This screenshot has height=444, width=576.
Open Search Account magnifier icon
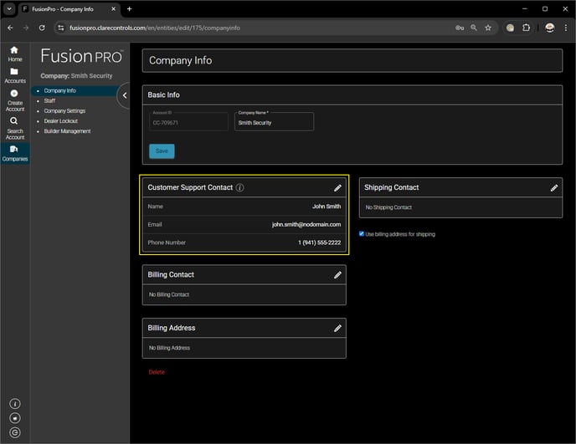point(14,120)
